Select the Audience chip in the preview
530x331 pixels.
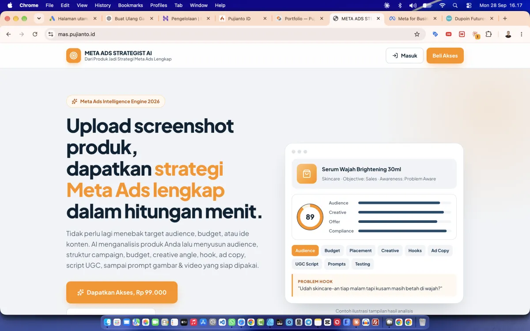tap(305, 251)
